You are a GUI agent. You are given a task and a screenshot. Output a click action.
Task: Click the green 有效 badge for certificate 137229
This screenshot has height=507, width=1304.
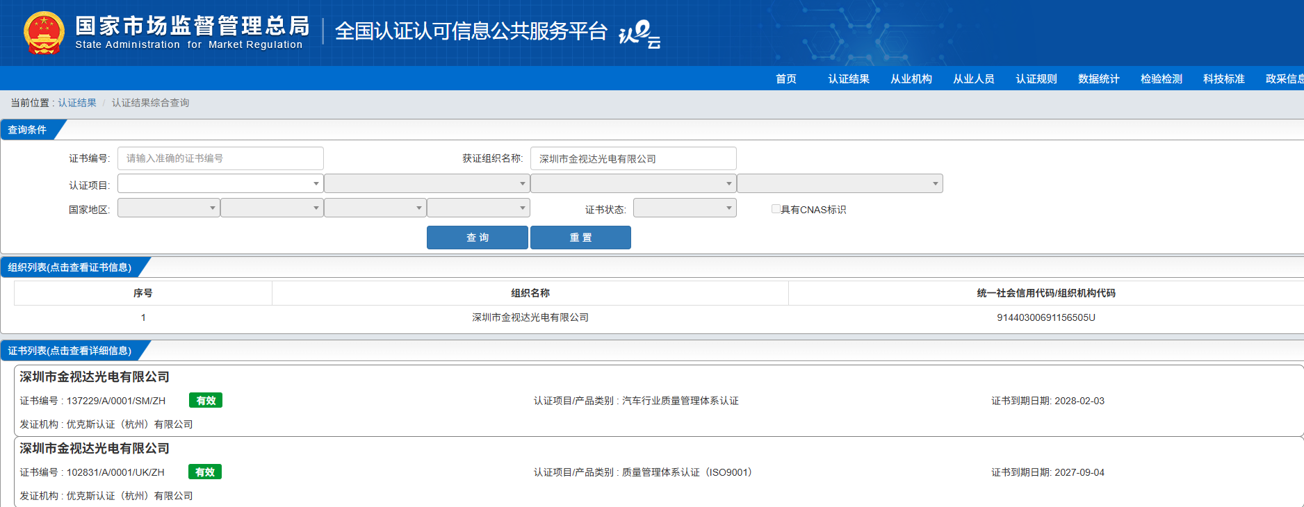coord(206,401)
